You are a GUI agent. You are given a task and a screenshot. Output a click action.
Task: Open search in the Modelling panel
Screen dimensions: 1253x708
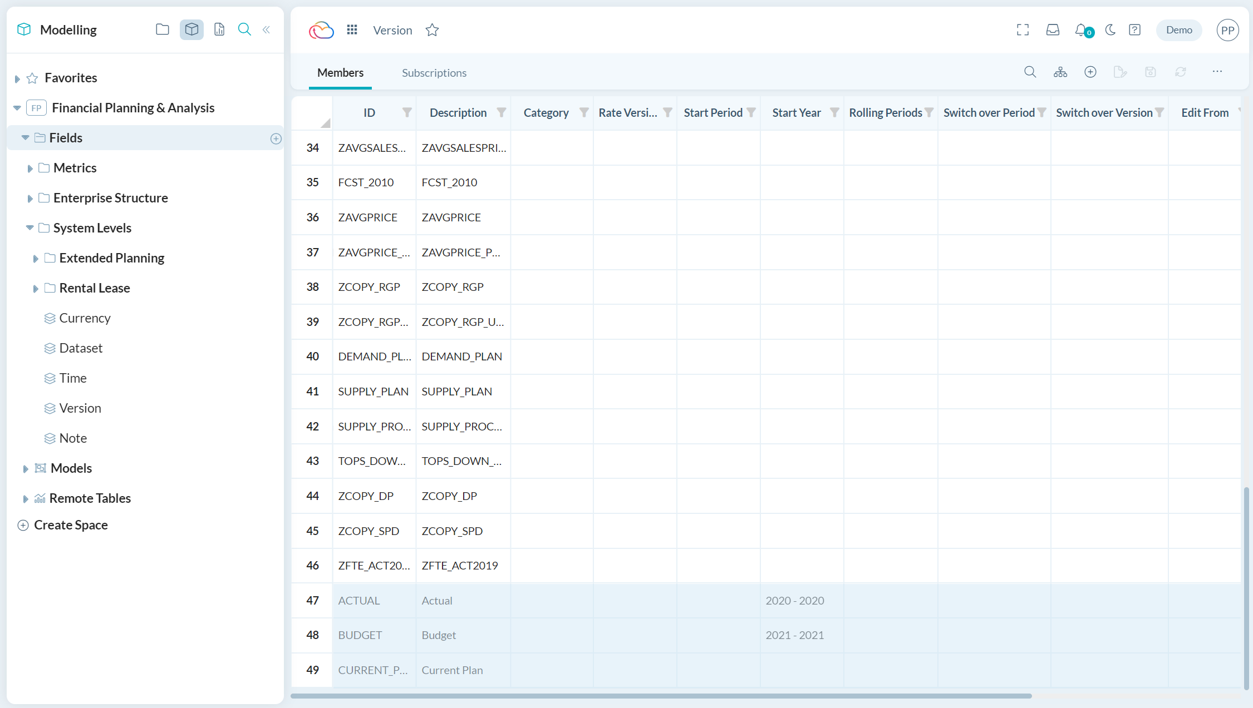pyautogui.click(x=244, y=29)
